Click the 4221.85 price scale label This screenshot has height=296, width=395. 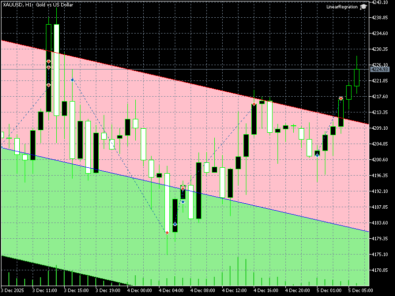(380, 81)
